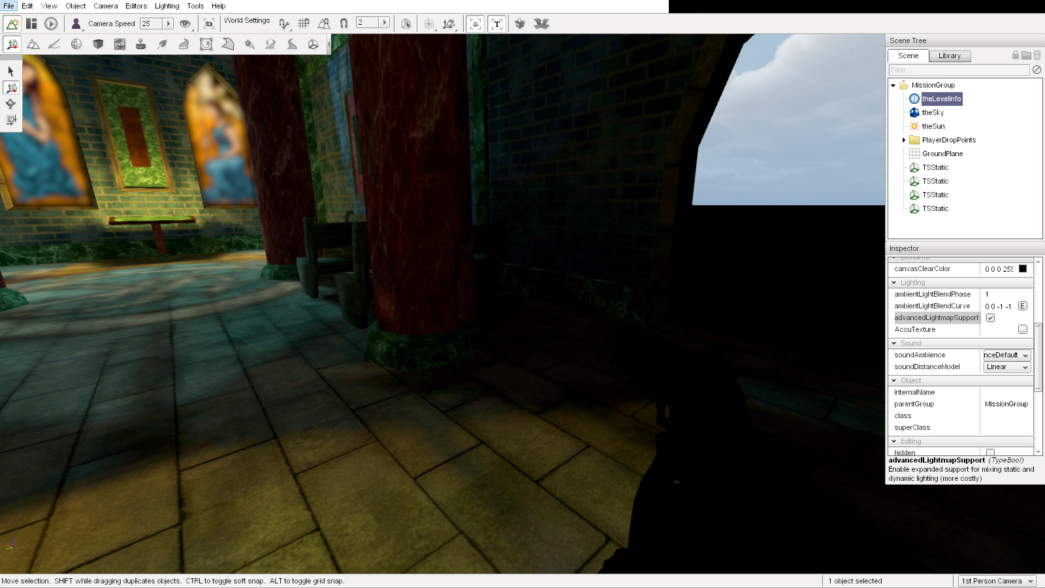Open the Terrain Editor mountains icon
The height and width of the screenshot is (588, 1045).
pyautogui.click(x=33, y=44)
